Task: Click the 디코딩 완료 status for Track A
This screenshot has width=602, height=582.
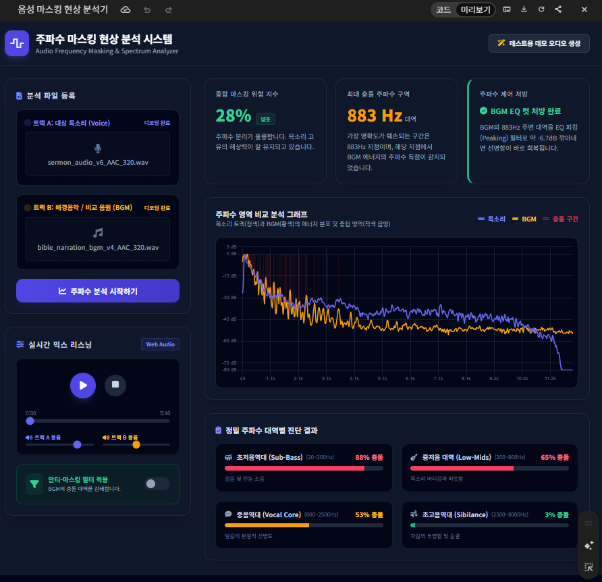Action: pos(157,123)
